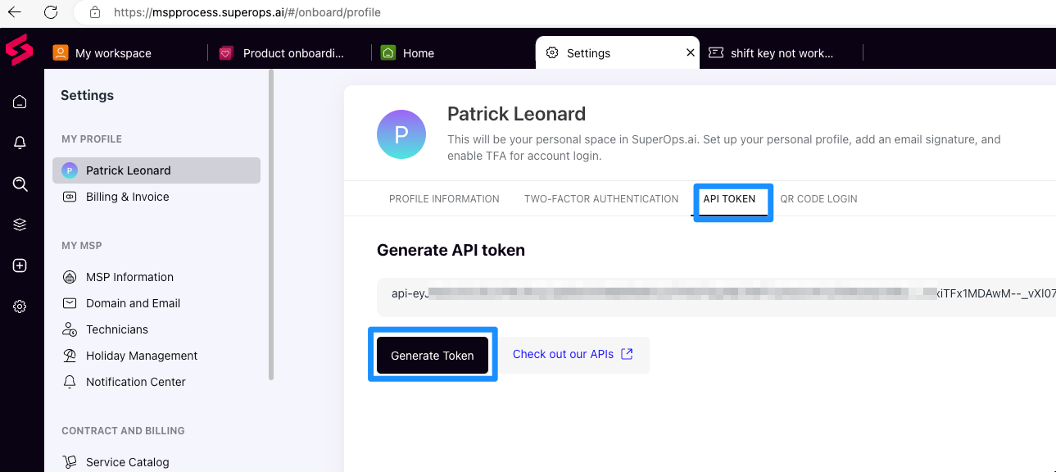Click the settings sidebar scrollbar
The image size is (1056, 472).
click(271, 225)
